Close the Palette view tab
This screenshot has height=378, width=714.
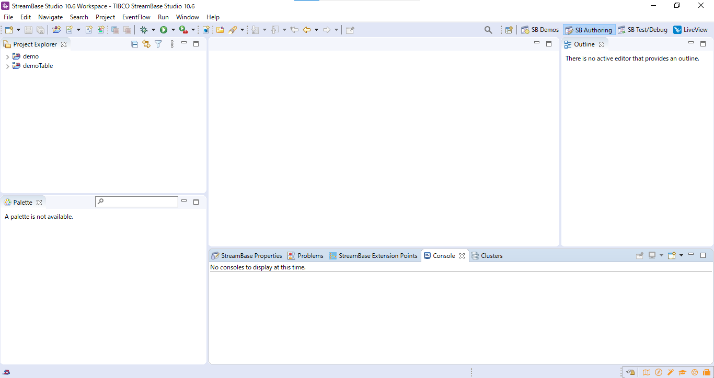[x=39, y=203]
